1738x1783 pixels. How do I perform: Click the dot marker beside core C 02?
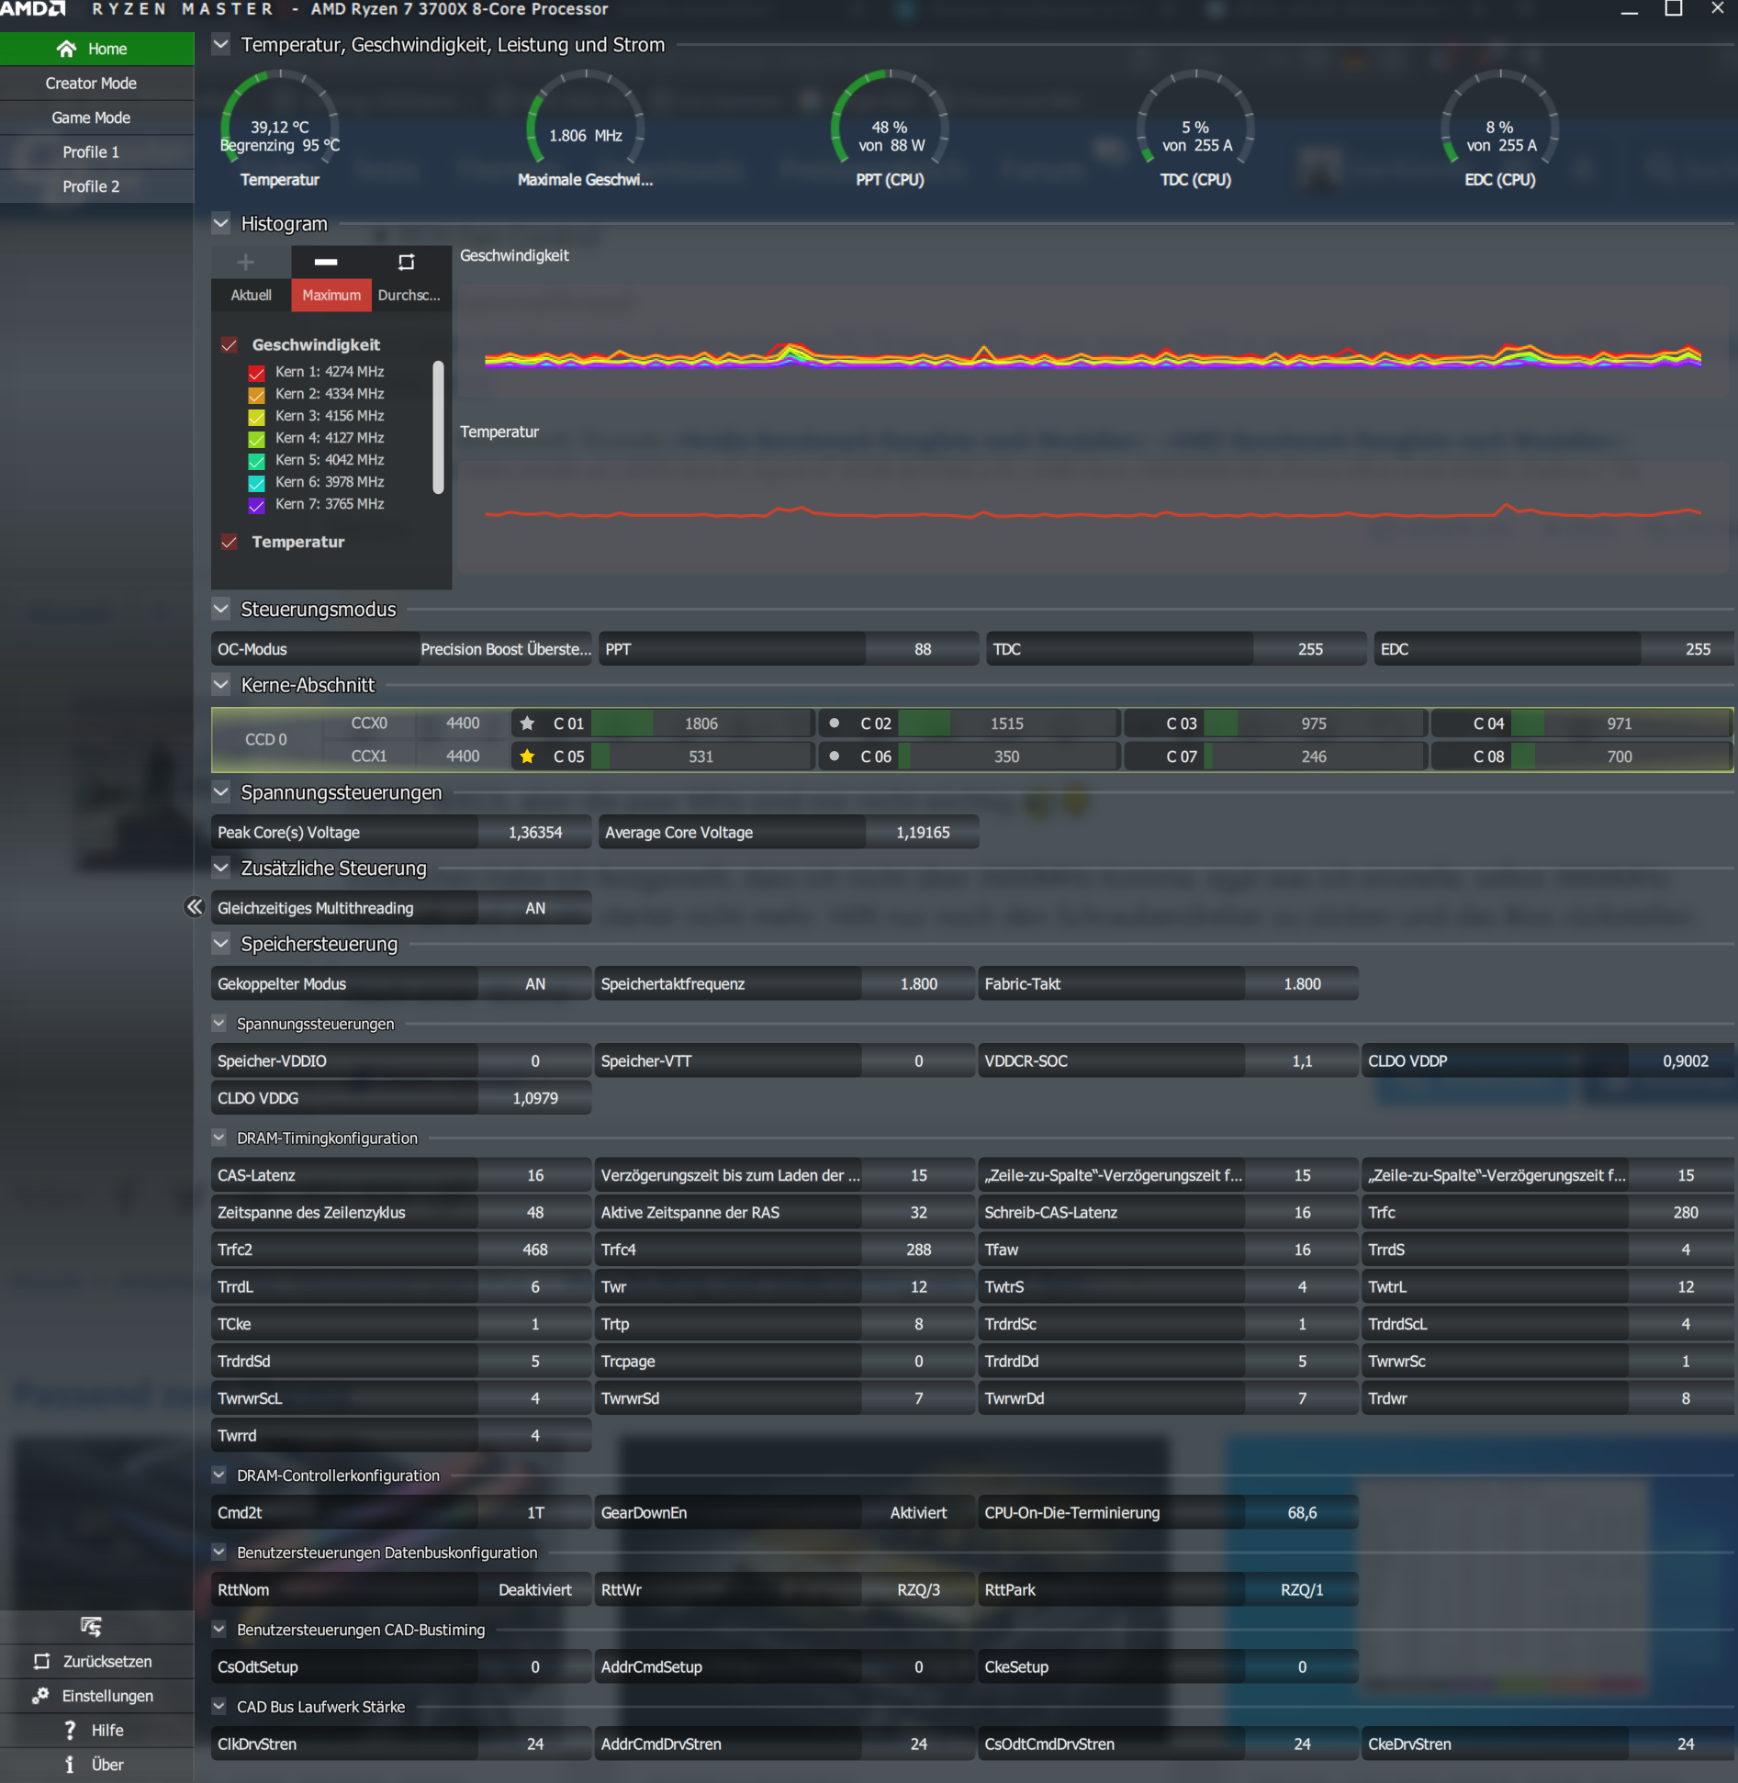pyautogui.click(x=834, y=723)
